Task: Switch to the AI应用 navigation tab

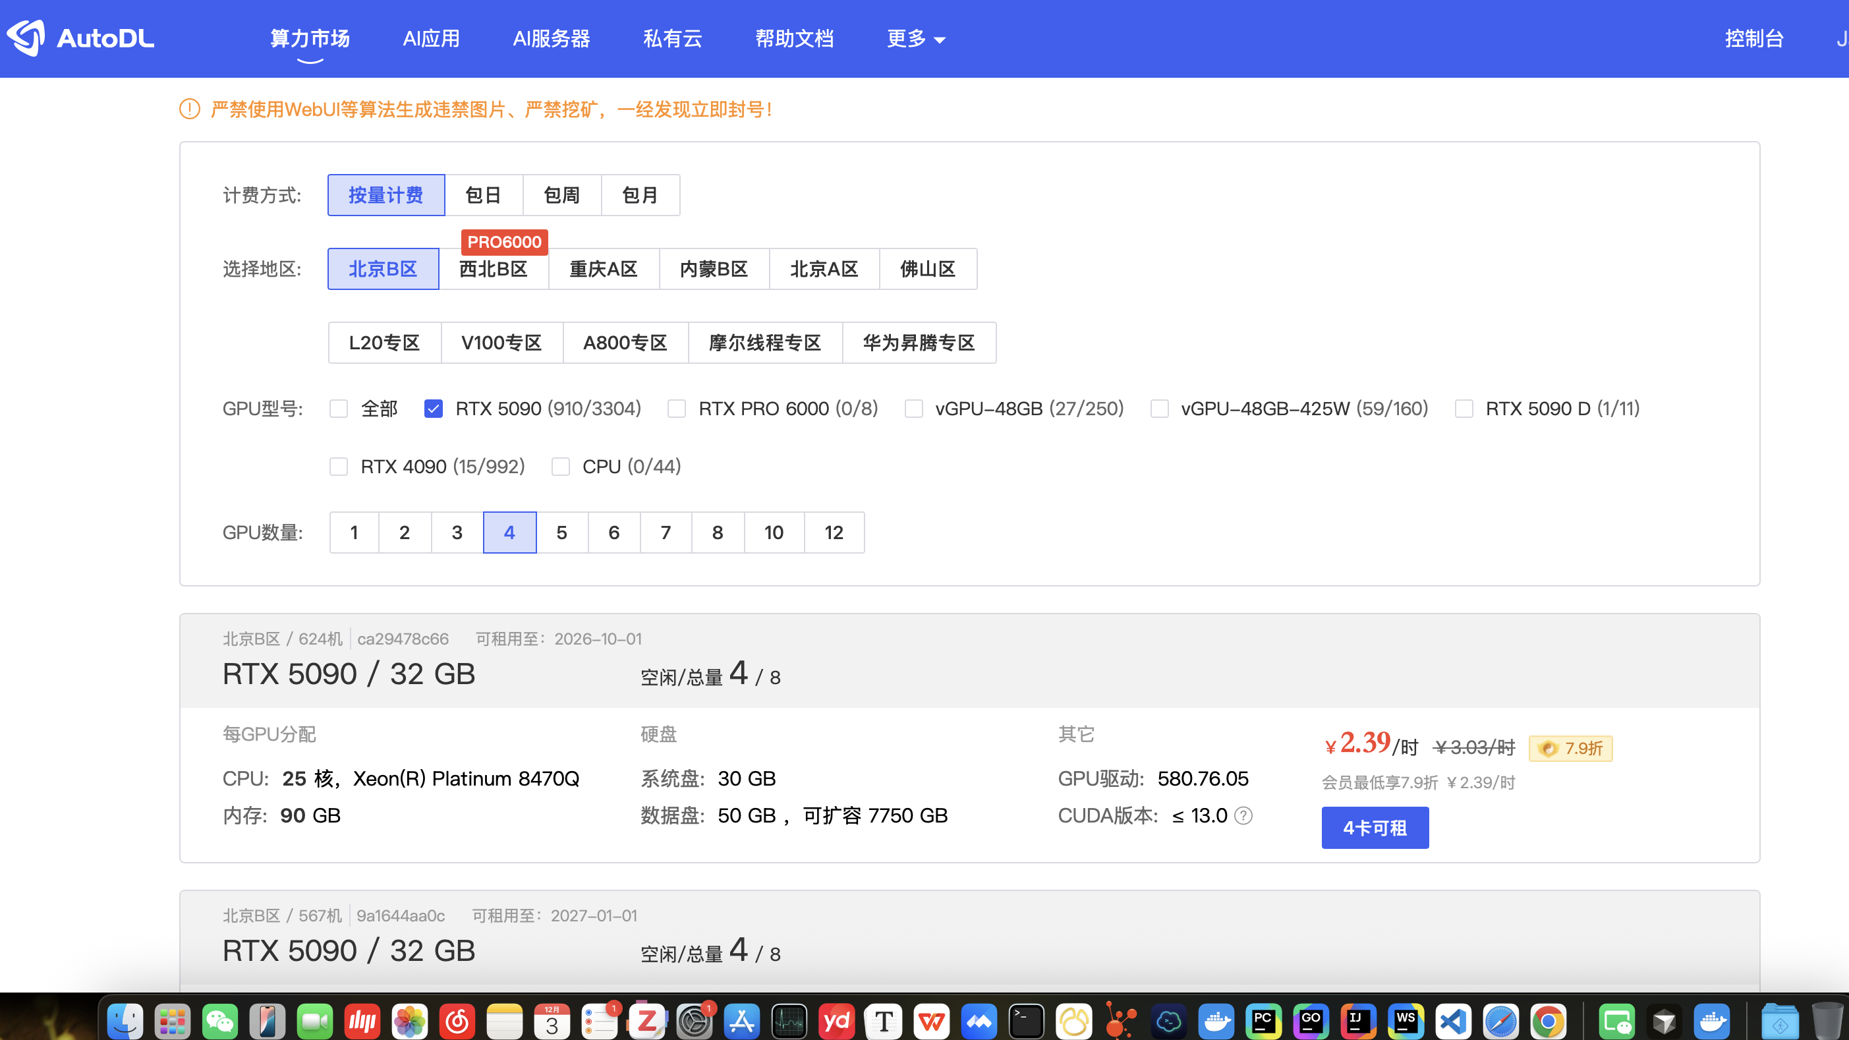Action: [x=431, y=39]
